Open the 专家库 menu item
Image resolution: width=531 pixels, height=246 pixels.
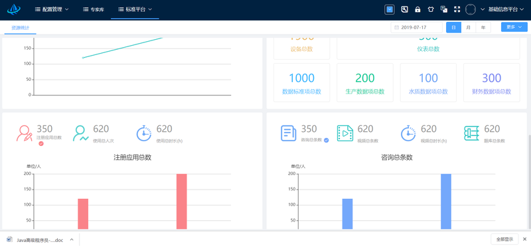click(x=94, y=9)
